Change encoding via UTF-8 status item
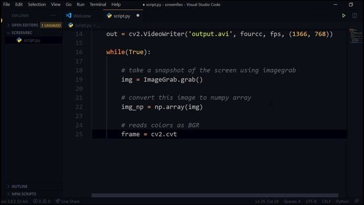Viewport: 364px width, 205px height. [x=311, y=201]
